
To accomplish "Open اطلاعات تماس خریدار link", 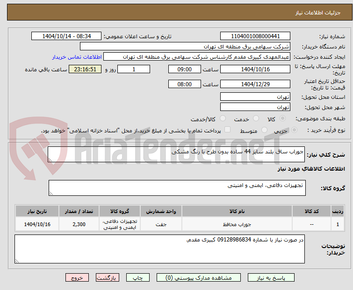I will (77, 57).
